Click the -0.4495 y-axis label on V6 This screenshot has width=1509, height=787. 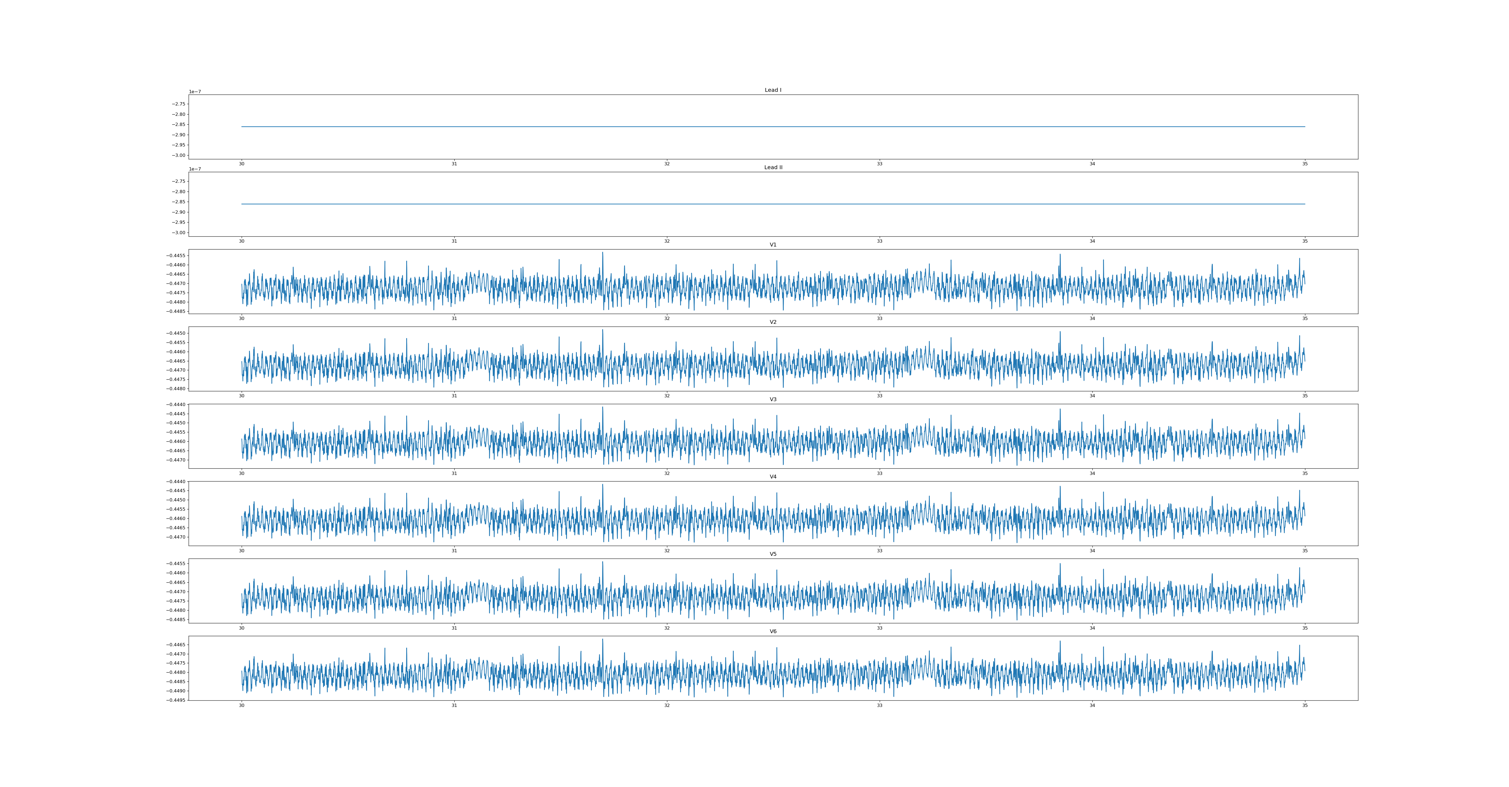(176, 700)
